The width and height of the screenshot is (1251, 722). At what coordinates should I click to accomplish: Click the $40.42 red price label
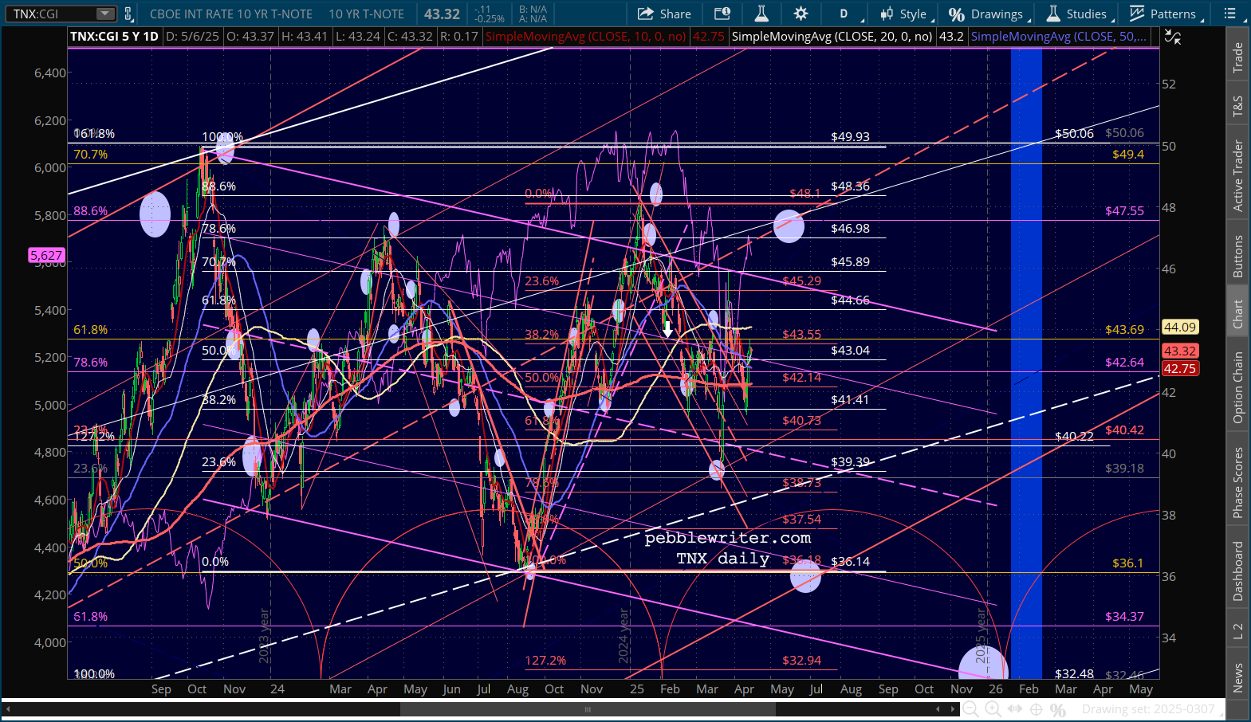(x=1124, y=430)
